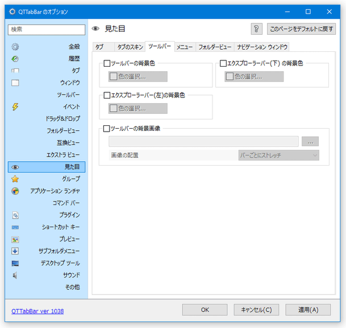Switch to the メニュー tab
The image size is (346, 328).
185,47
